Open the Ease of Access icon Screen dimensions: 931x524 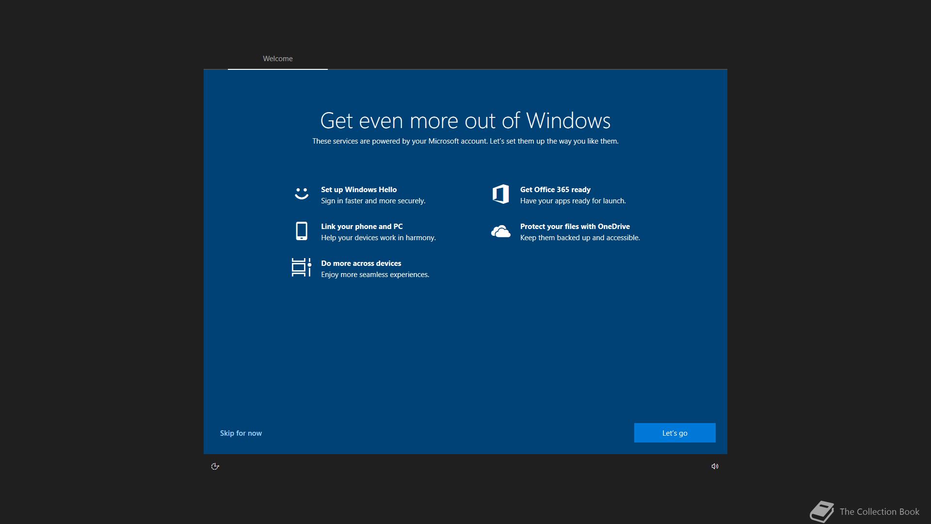point(215,466)
